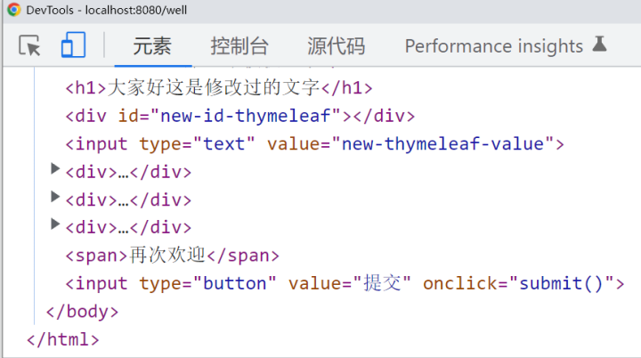Click the 提交 value attribute text
Image resolution: width=641 pixels, height=358 pixels.
tap(382, 283)
